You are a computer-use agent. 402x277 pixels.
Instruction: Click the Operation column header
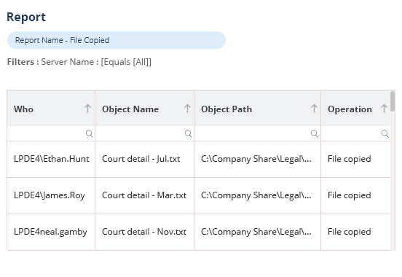[x=356, y=109]
